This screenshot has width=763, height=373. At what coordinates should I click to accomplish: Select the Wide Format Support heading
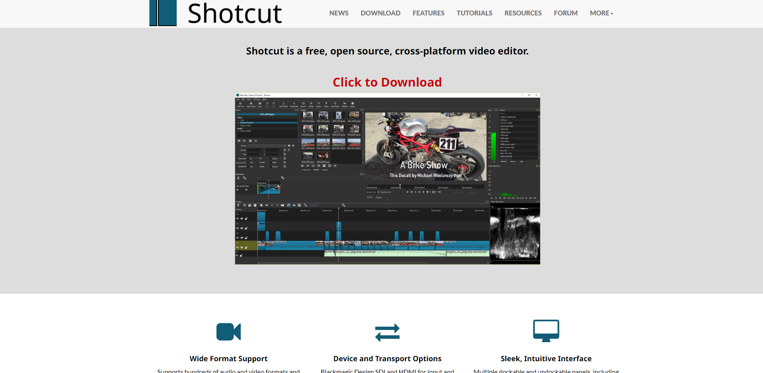[x=228, y=358]
